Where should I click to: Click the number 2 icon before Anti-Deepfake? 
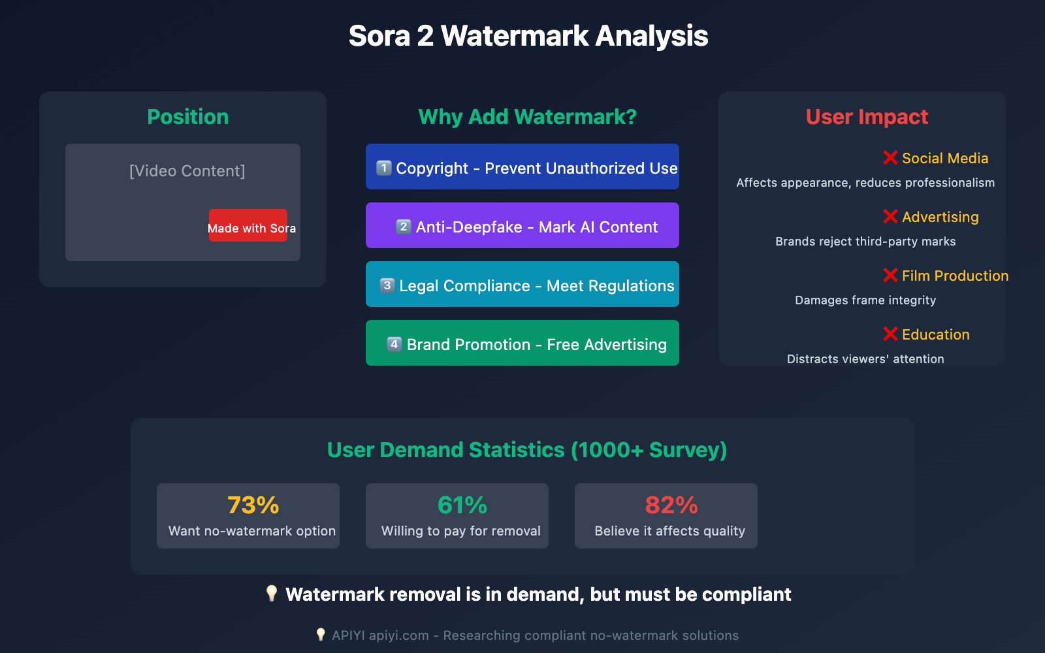coord(404,227)
